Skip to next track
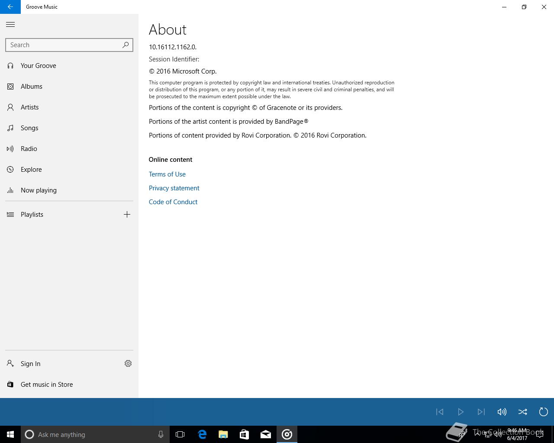Viewport: 554px width, 443px height. coord(481,412)
